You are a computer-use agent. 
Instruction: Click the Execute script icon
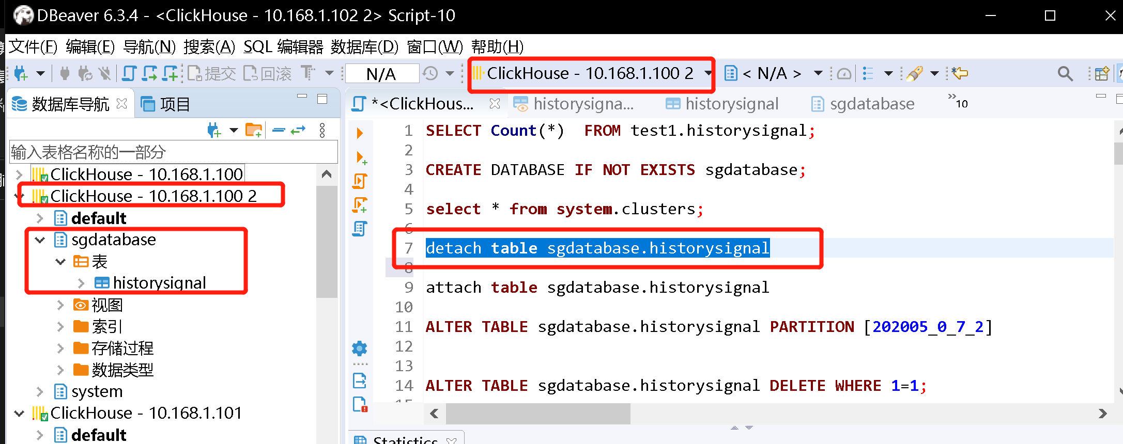click(x=360, y=181)
